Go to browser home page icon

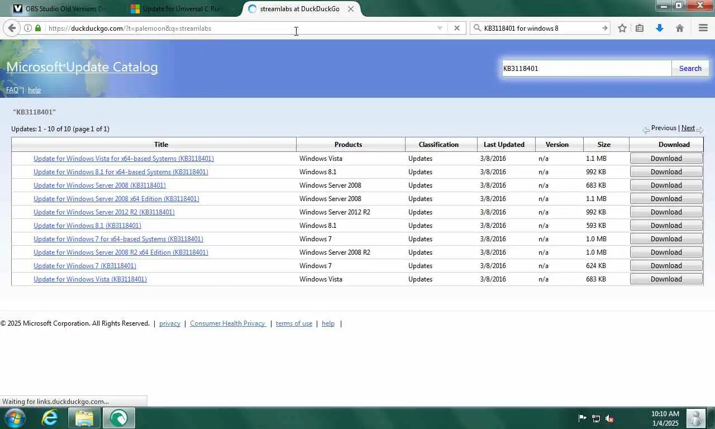pos(680,28)
